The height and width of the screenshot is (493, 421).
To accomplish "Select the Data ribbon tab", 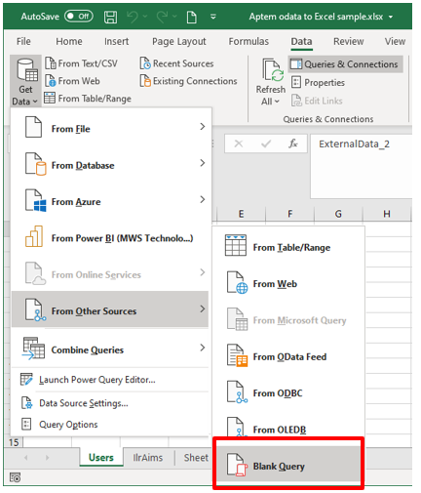I will tap(301, 41).
